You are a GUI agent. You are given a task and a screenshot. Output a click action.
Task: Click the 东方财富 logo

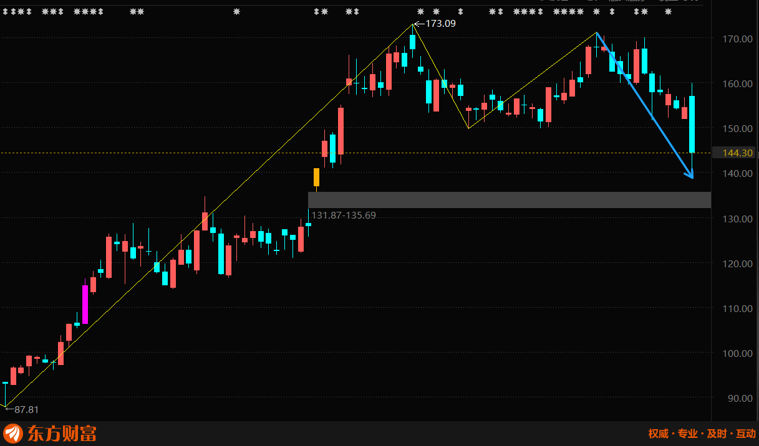[50, 433]
